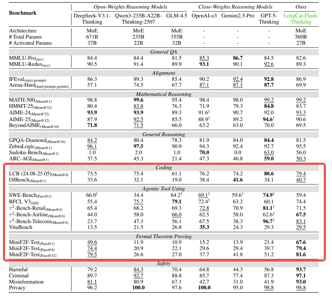Click the 'MiniF2F-Test (Pass@32)' row label

pyautogui.click(x=33, y=255)
